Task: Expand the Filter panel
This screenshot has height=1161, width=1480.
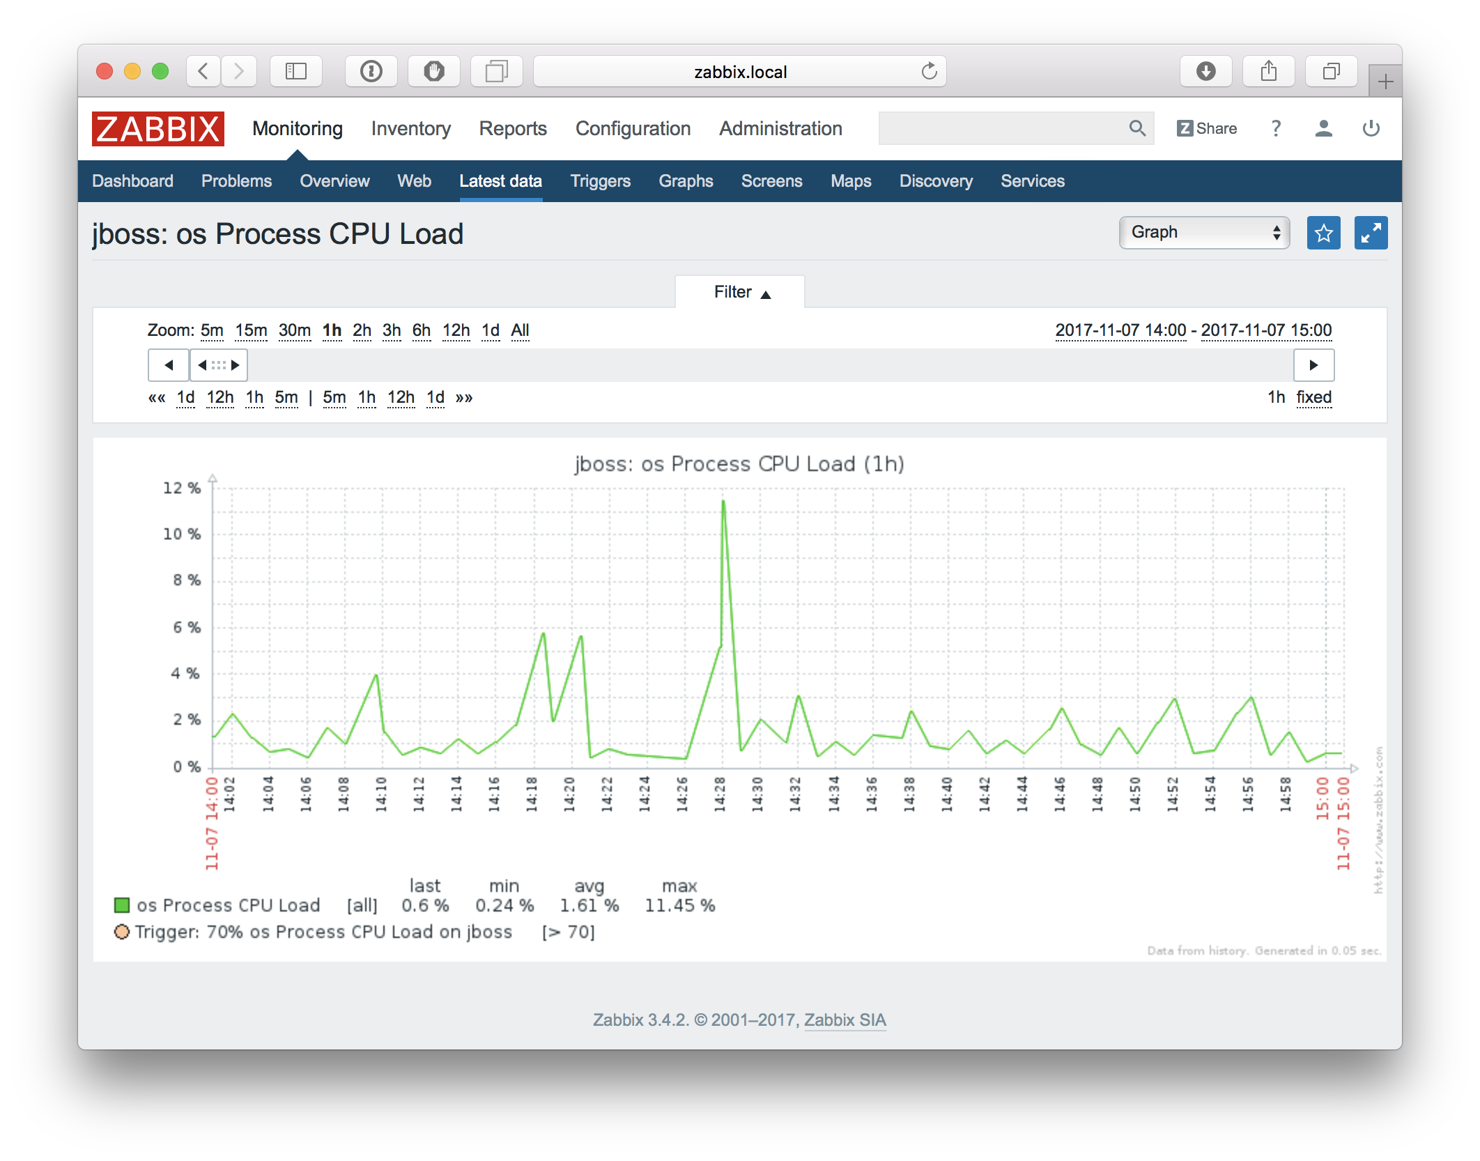Action: [738, 293]
